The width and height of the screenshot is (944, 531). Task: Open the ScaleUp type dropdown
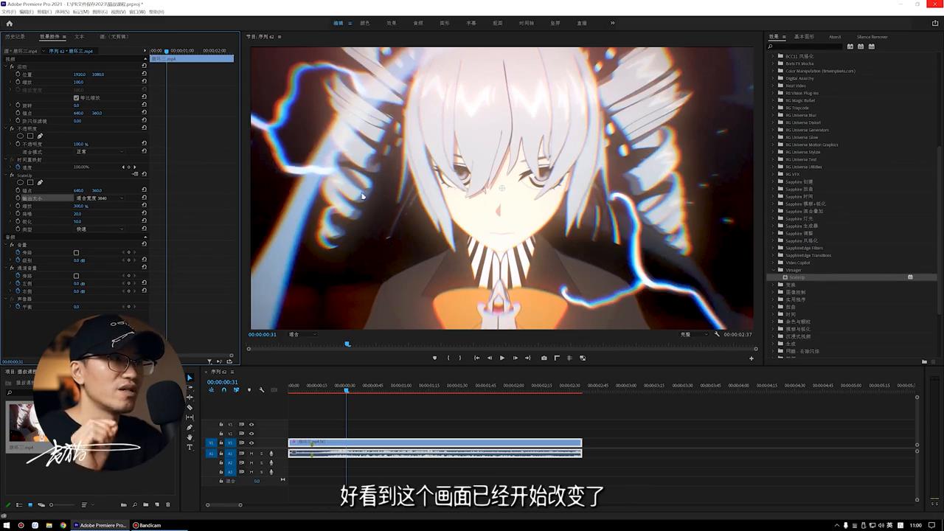100,229
